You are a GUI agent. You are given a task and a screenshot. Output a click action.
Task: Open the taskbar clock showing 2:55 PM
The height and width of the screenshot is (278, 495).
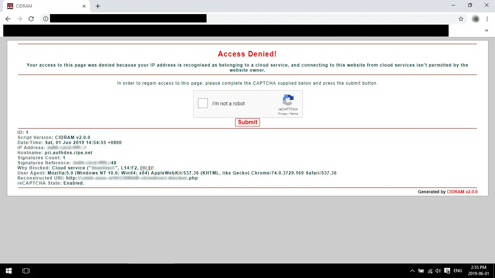click(x=478, y=271)
